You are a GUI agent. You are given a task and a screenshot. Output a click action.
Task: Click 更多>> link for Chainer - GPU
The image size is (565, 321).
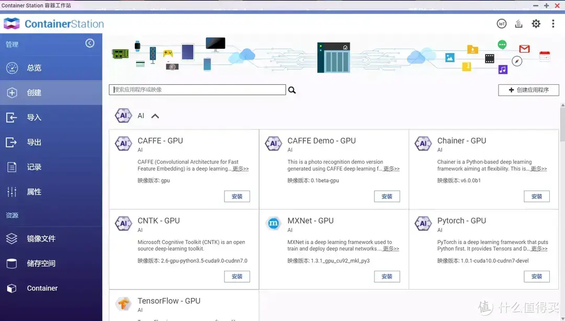pos(538,169)
